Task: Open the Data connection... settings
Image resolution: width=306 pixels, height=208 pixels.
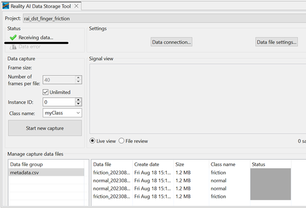Action: 171,42
